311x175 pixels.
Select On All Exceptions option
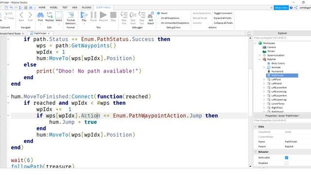coord(169,18)
